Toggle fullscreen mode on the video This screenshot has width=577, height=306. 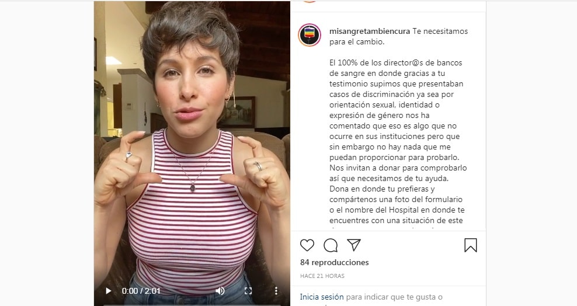click(x=248, y=291)
